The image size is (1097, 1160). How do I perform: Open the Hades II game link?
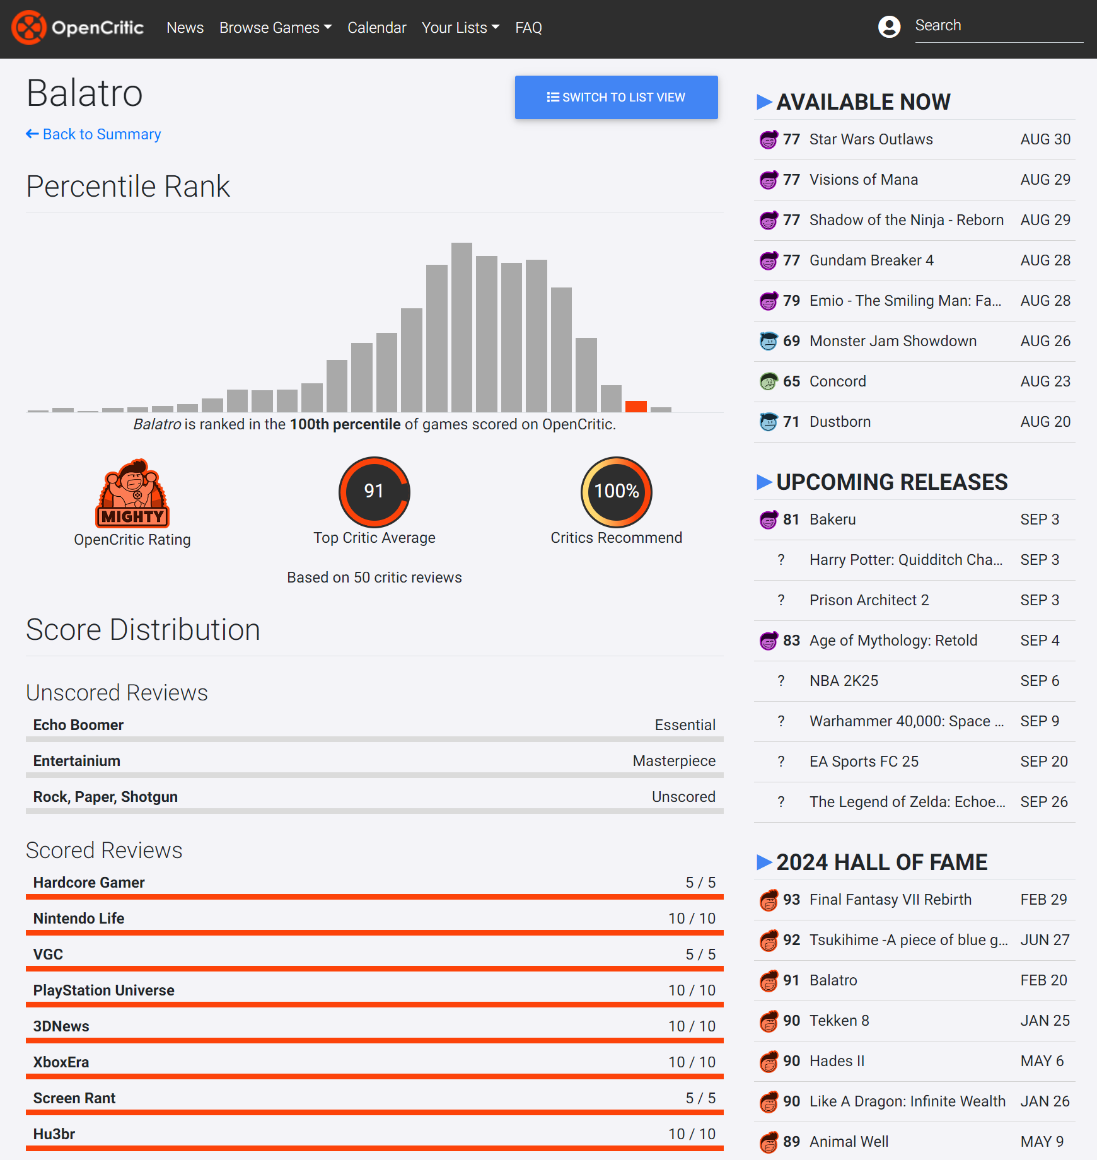[x=837, y=1061]
